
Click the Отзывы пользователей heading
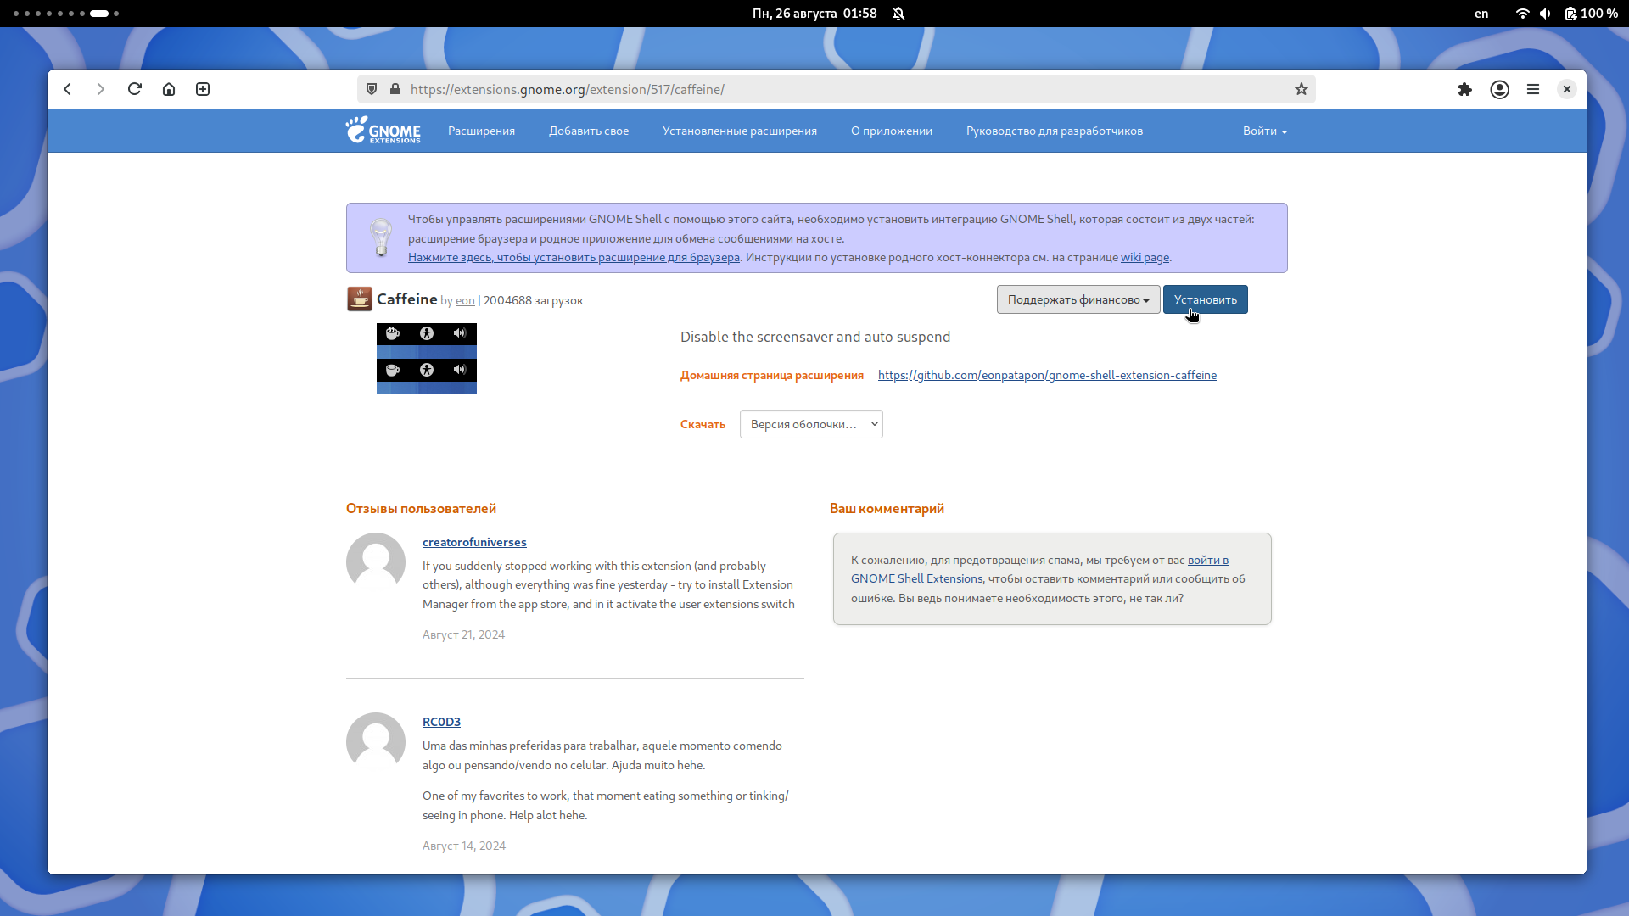click(x=421, y=508)
